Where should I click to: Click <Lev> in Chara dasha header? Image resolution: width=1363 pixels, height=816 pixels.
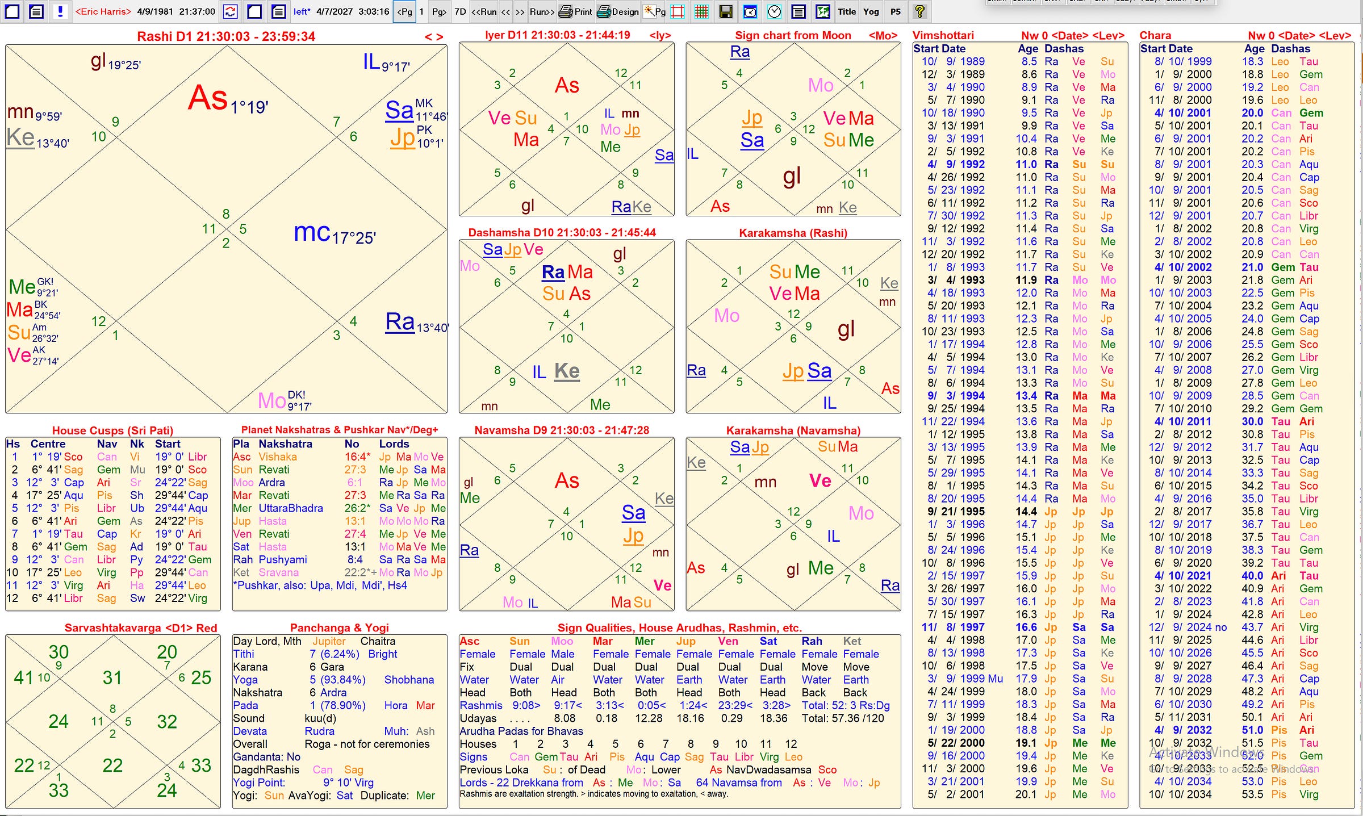click(x=1335, y=36)
